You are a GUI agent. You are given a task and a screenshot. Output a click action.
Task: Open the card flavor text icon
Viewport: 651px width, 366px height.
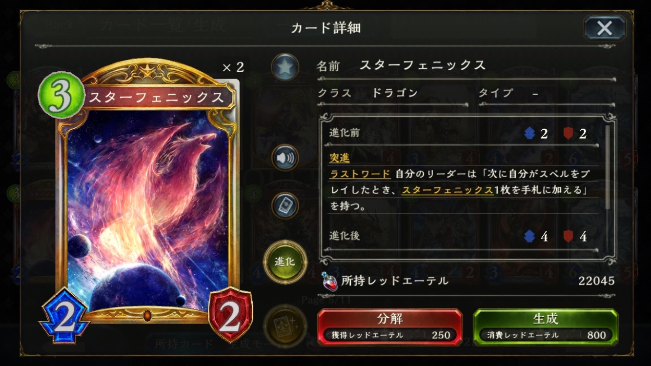pos(285,205)
